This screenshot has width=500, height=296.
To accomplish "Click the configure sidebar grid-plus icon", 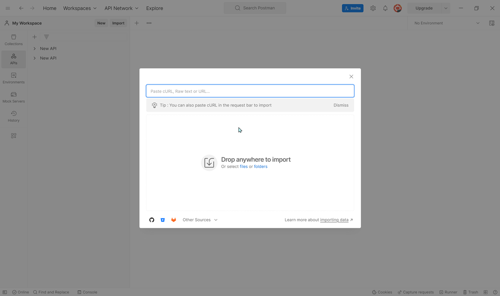I will 14,136.
